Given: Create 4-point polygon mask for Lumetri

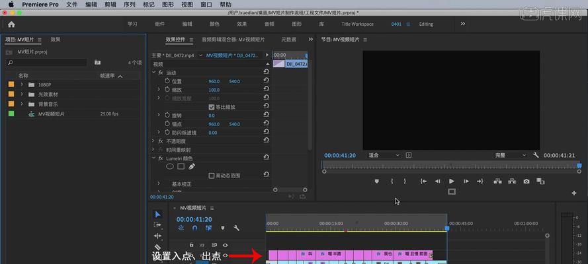Looking at the screenshot, I should 181,166.
